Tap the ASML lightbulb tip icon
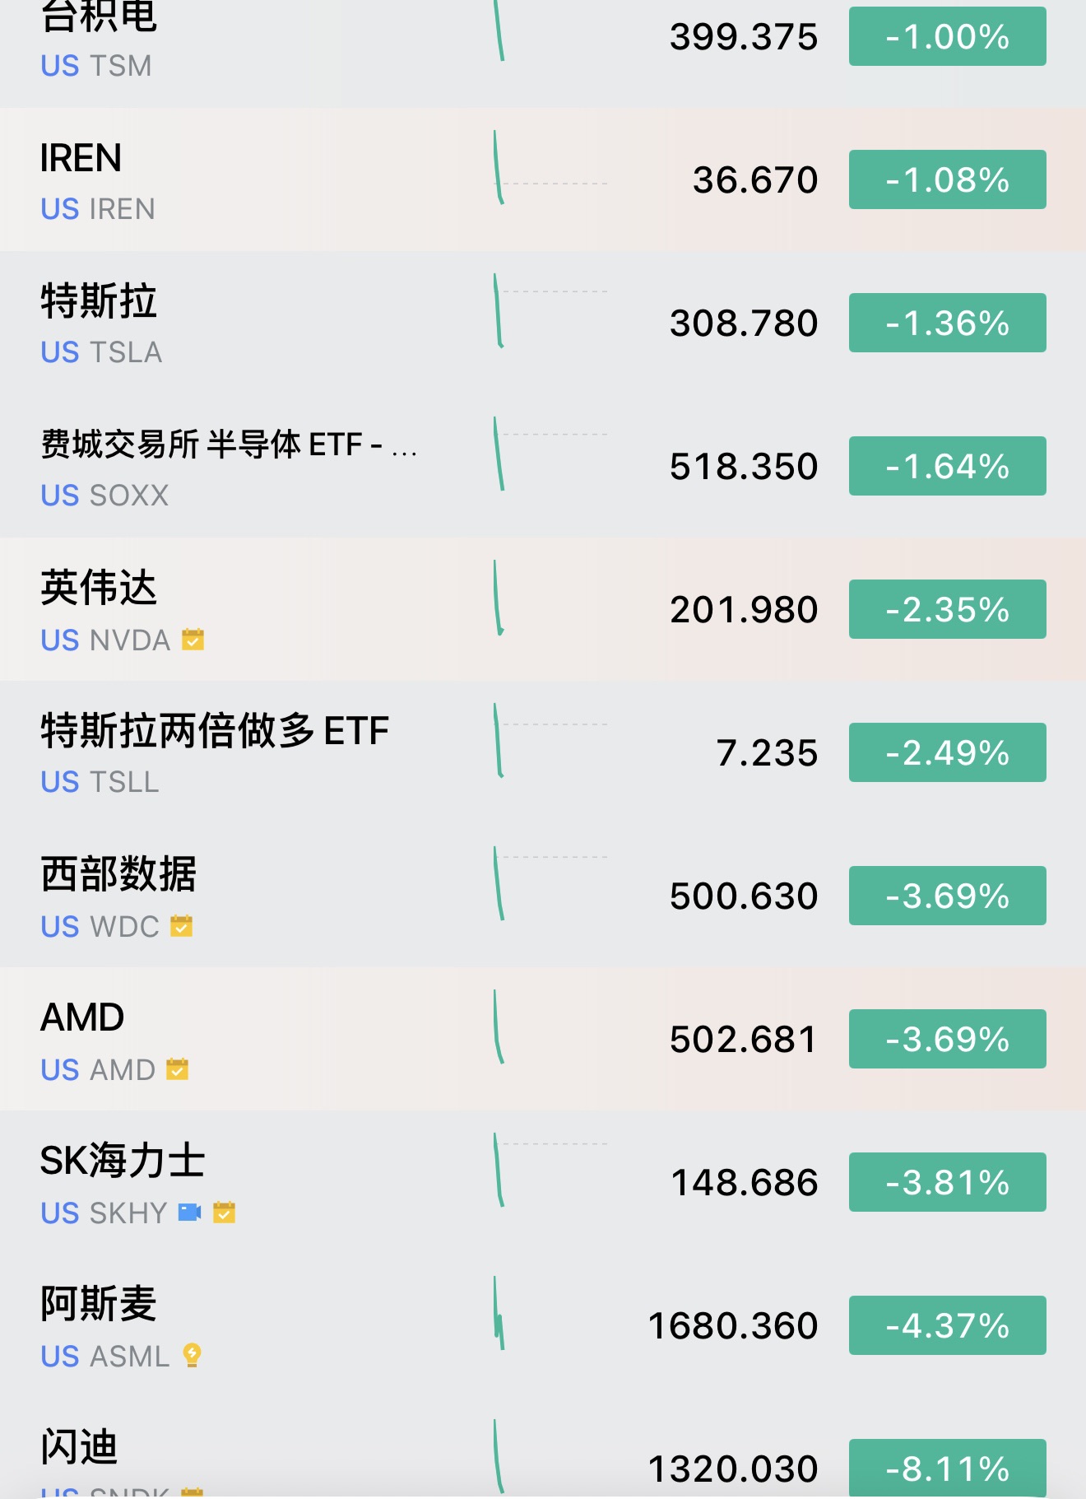Screen dimensions: 1086x1499 click(x=192, y=1354)
